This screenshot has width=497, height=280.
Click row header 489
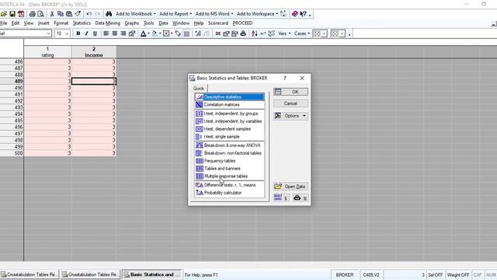pos(12,81)
